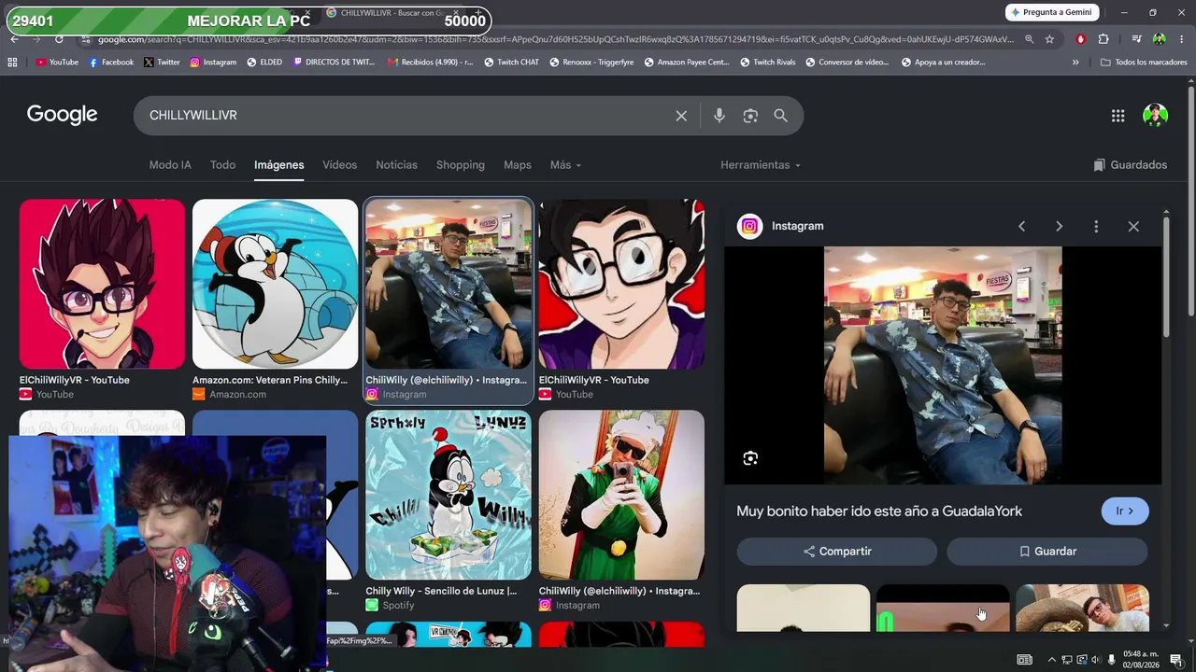The height and width of the screenshot is (672, 1196).
Task: Open the Todos los marcadores folder
Action: 1143,63
